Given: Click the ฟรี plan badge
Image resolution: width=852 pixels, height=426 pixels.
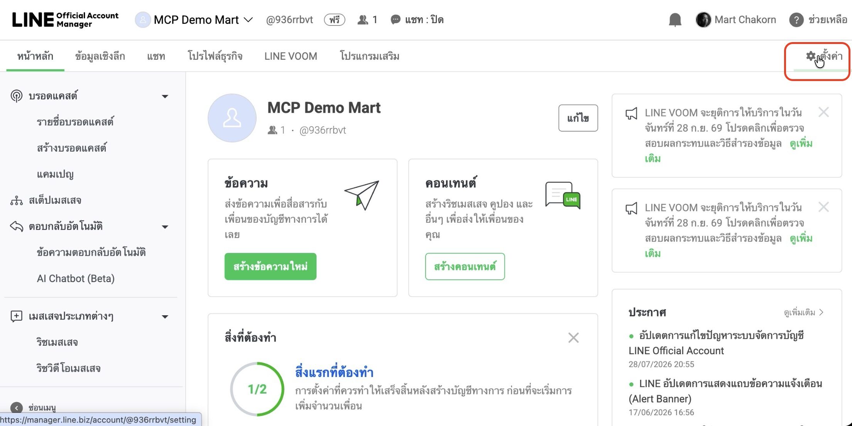Looking at the screenshot, I should [x=335, y=20].
